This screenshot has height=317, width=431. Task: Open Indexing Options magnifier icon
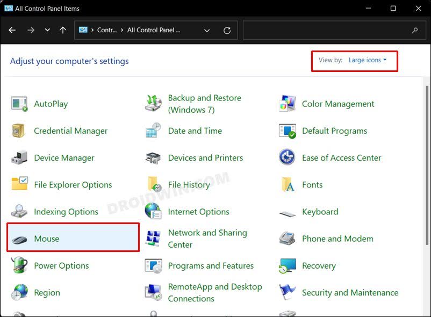click(x=19, y=211)
